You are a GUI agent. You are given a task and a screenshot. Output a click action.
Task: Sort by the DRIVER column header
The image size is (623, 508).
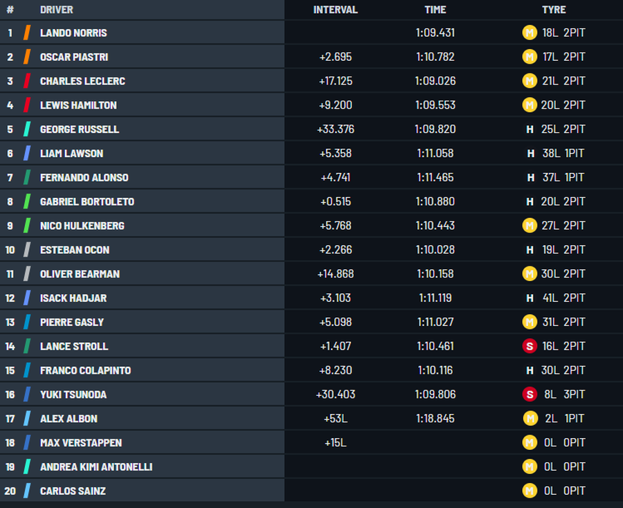click(x=56, y=10)
